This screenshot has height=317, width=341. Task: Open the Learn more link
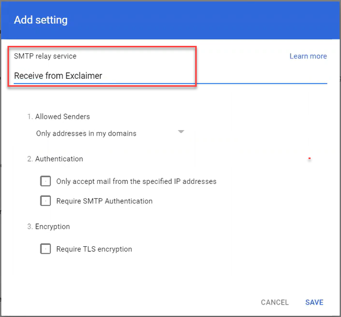pos(308,56)
